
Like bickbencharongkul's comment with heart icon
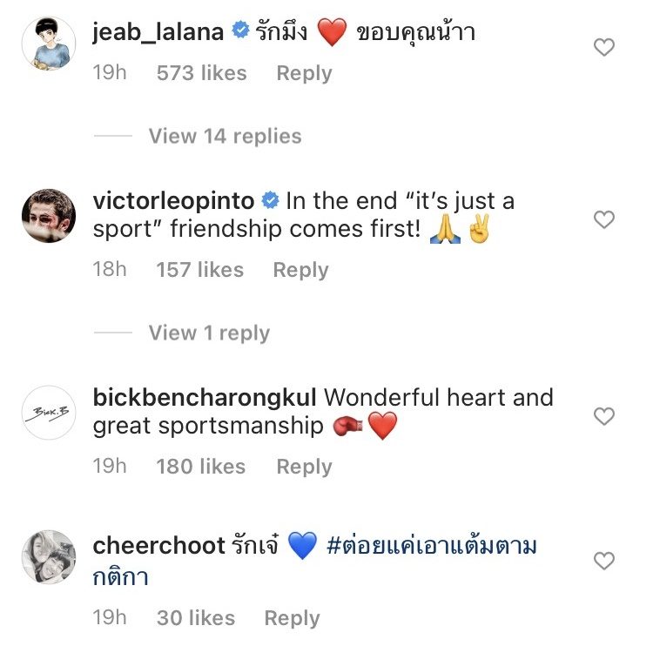(603, 417)
